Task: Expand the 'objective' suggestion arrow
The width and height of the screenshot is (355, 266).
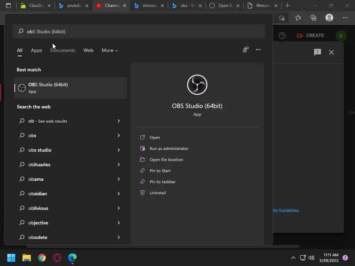Action: click(119, 223)
